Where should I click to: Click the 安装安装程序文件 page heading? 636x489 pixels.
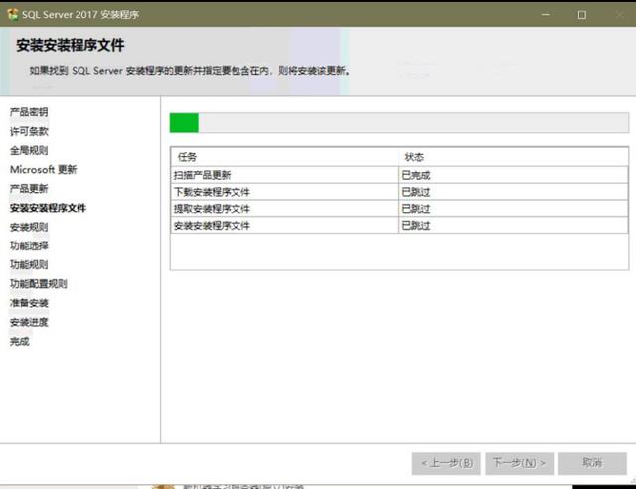pos(71,45)
